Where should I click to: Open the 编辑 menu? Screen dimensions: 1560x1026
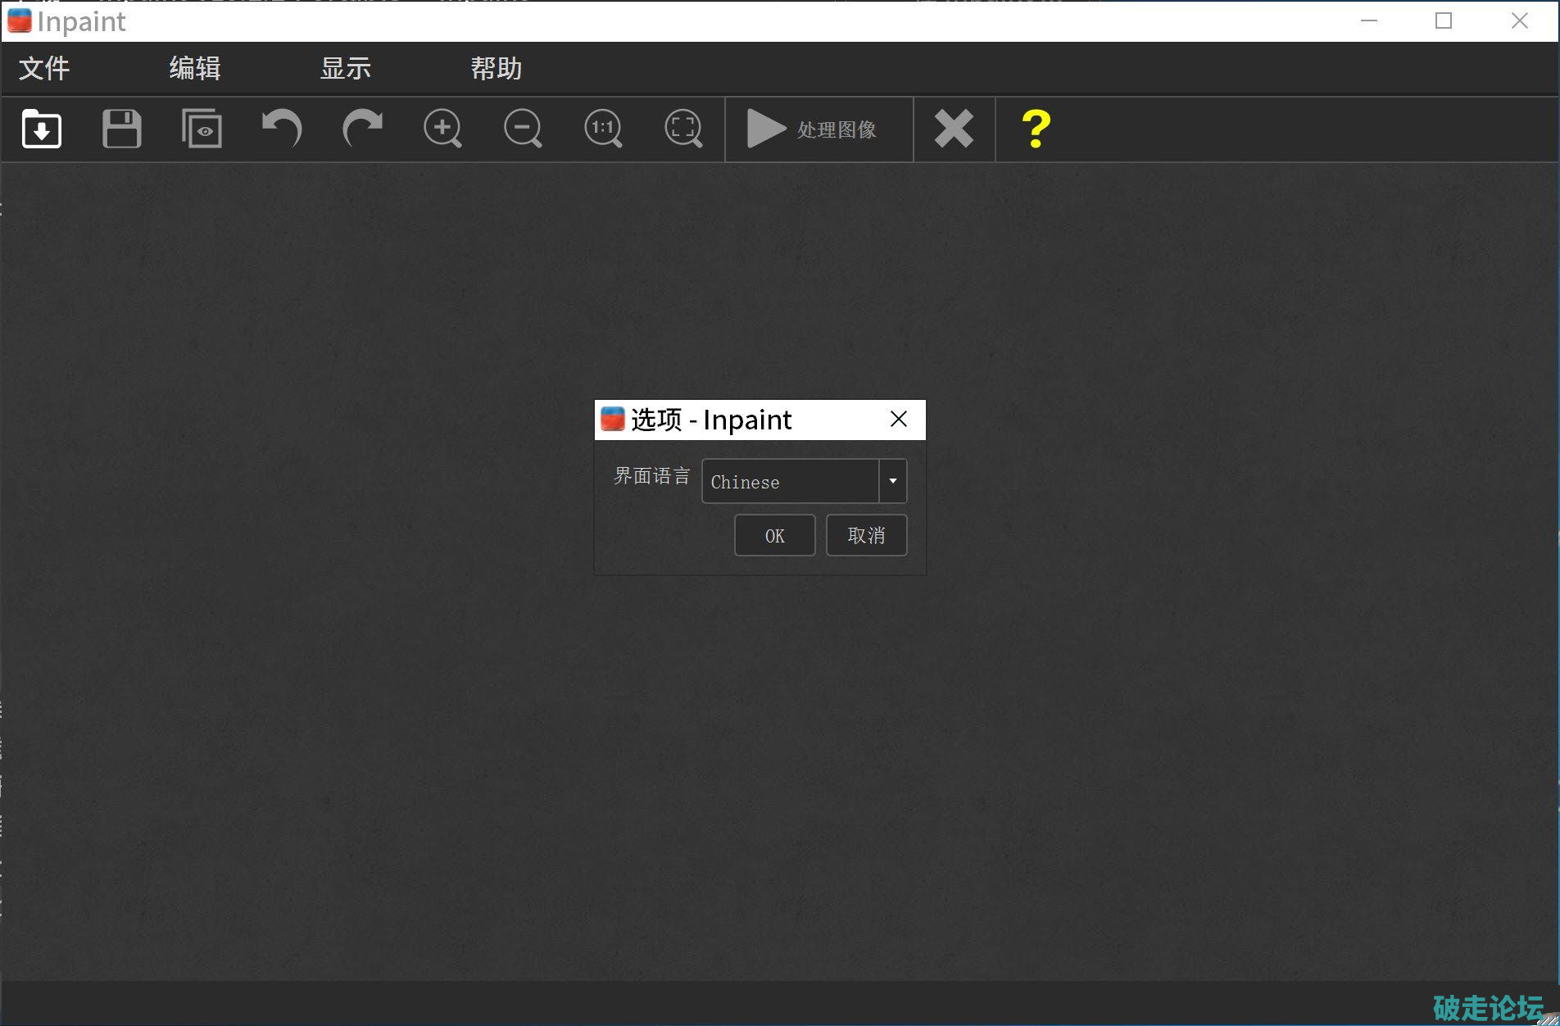195,68
